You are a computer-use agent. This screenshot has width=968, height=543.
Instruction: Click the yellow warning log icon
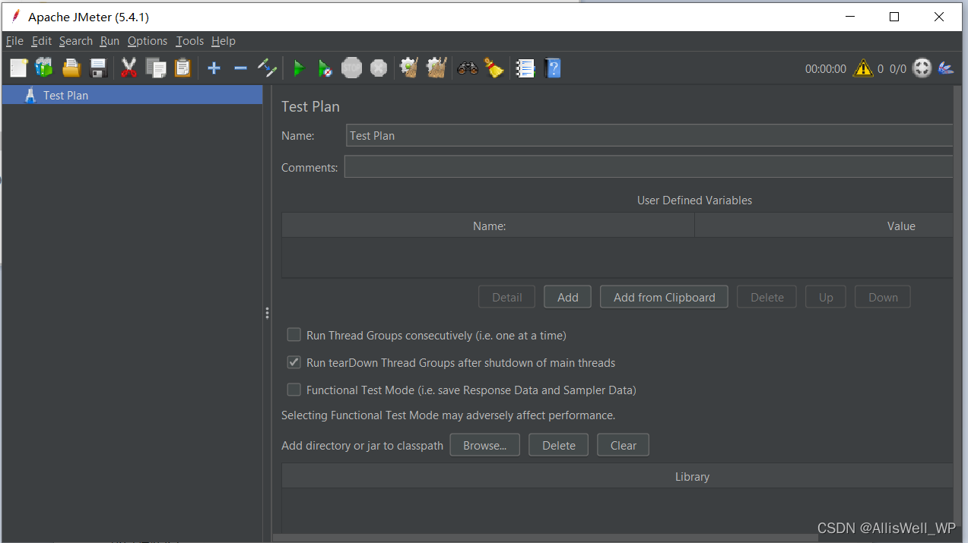(863, 68)
